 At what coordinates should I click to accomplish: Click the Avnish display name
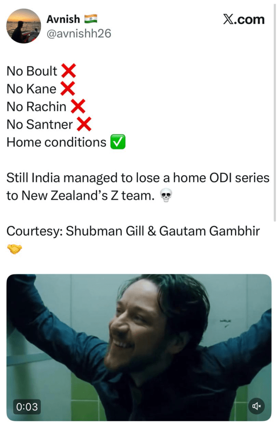tap(63, 19)
